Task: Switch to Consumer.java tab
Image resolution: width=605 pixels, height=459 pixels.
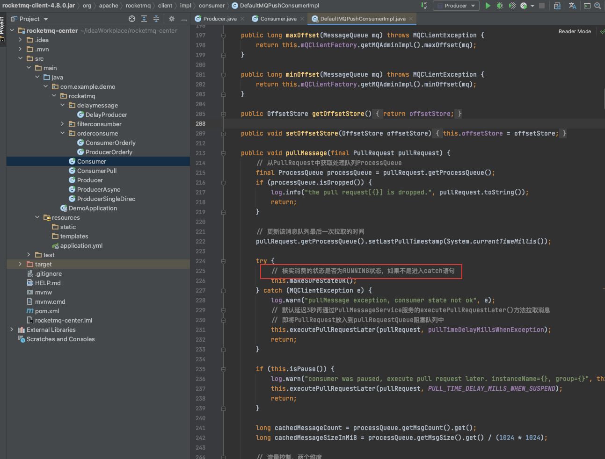Action: [x=278, y=19]
